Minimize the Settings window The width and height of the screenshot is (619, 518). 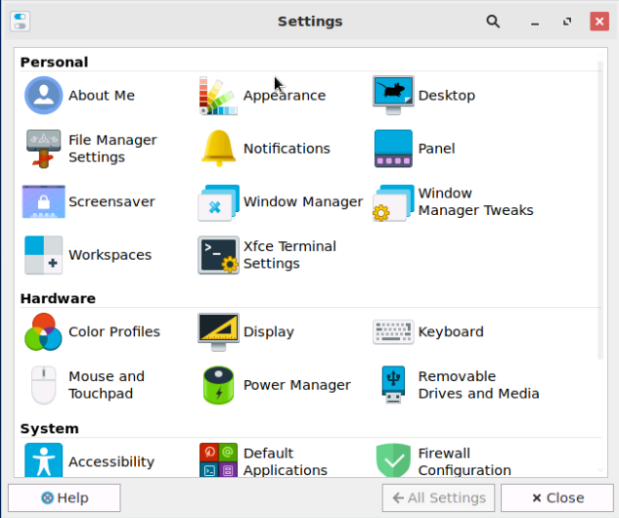point(535,22)
